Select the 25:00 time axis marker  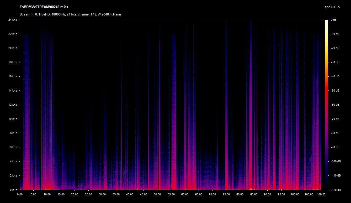88,194
